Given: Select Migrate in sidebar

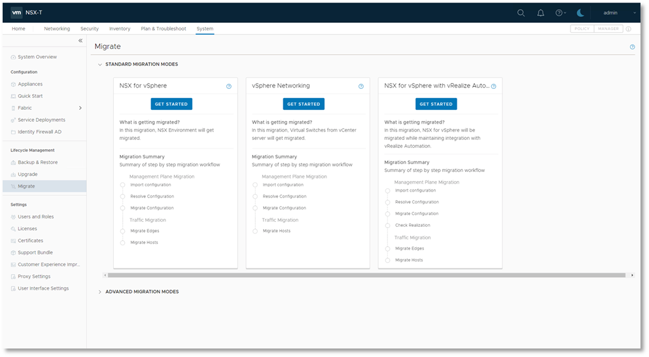Looking at the screenshot, I should pos(44,186).
